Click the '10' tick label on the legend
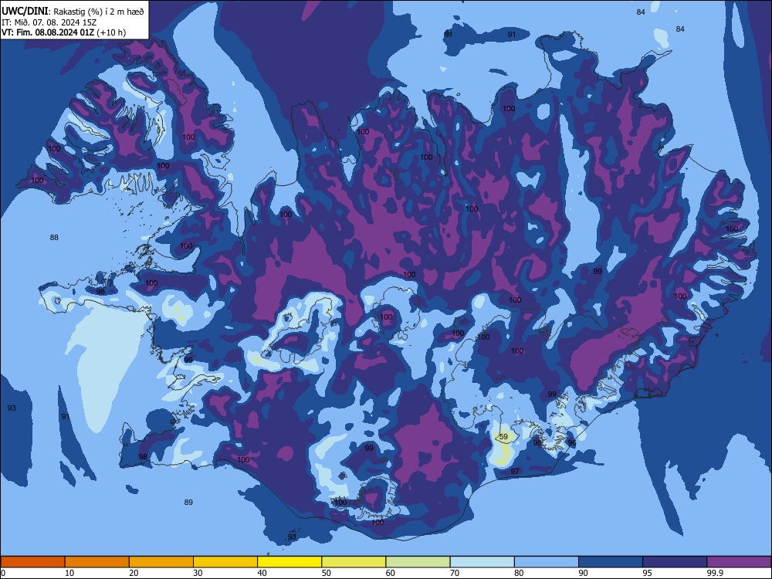Screen dimensions: 772x579 [x=69, y=573]
